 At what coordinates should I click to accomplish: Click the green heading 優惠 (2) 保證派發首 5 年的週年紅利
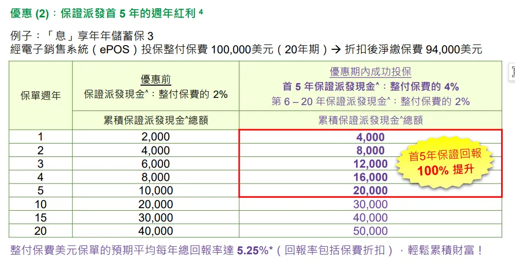(x=106, y=13)
